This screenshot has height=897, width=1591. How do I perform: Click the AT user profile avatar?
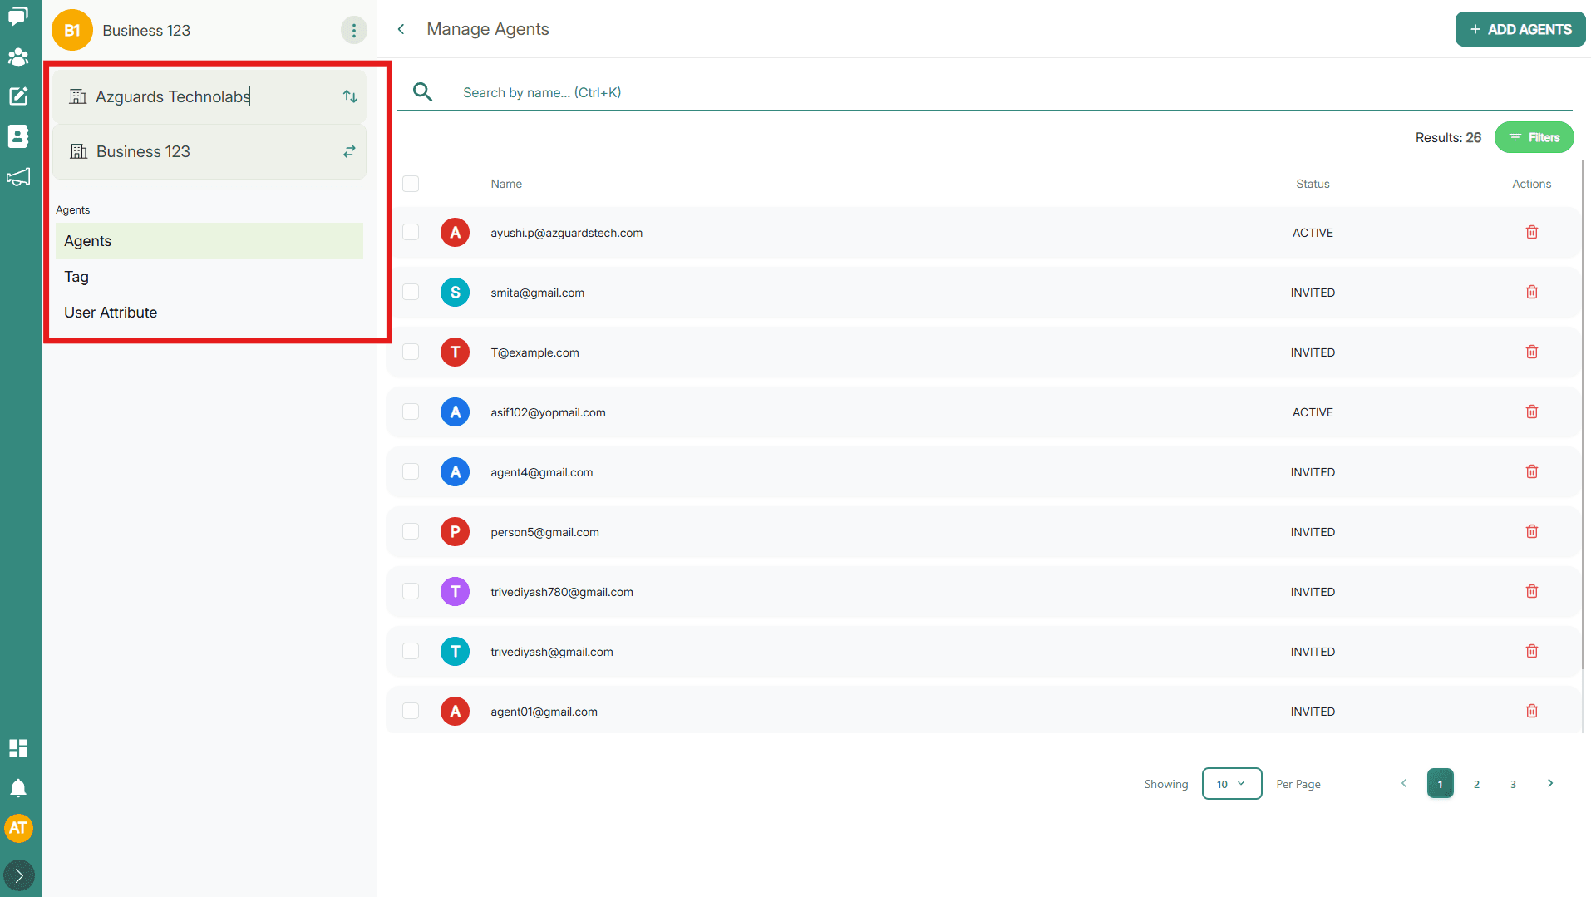(18, 828)
